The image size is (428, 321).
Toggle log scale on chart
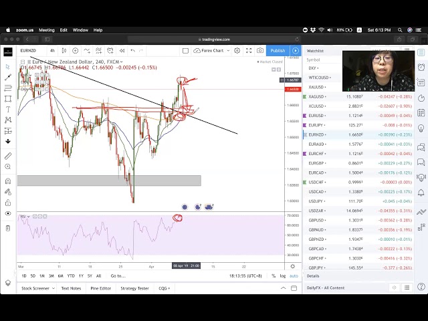[283, 276]
